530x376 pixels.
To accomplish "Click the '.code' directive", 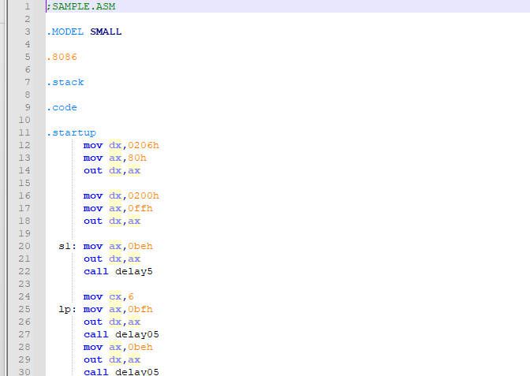I will (62, 107).
